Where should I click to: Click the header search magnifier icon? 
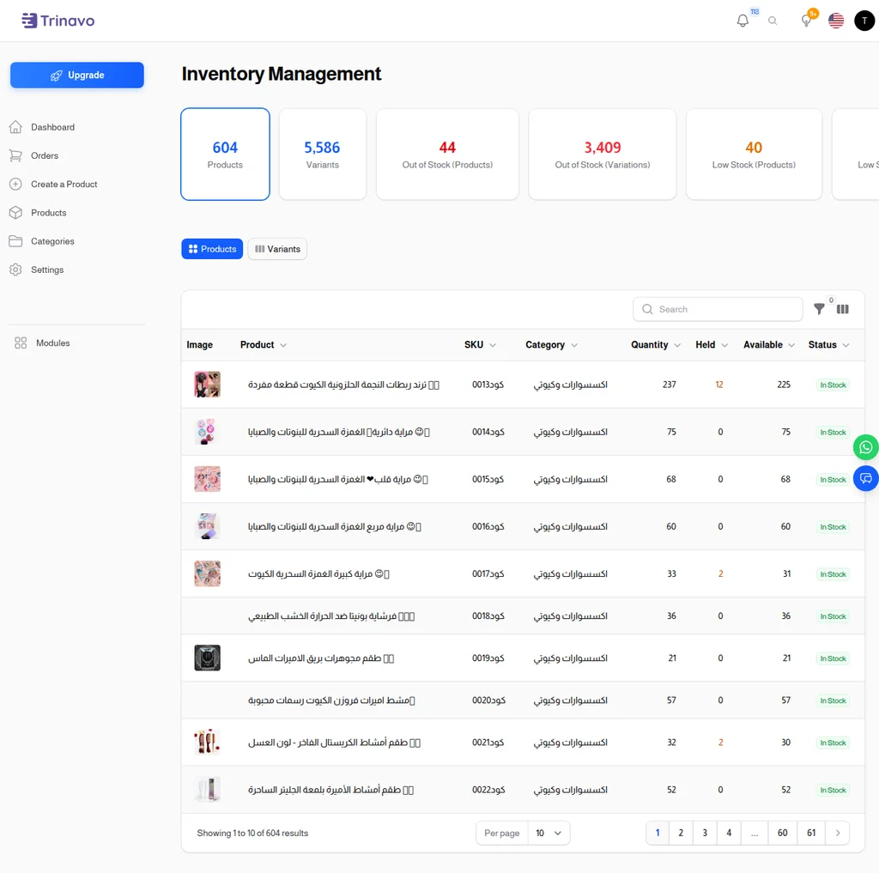[x=773, y=21]
